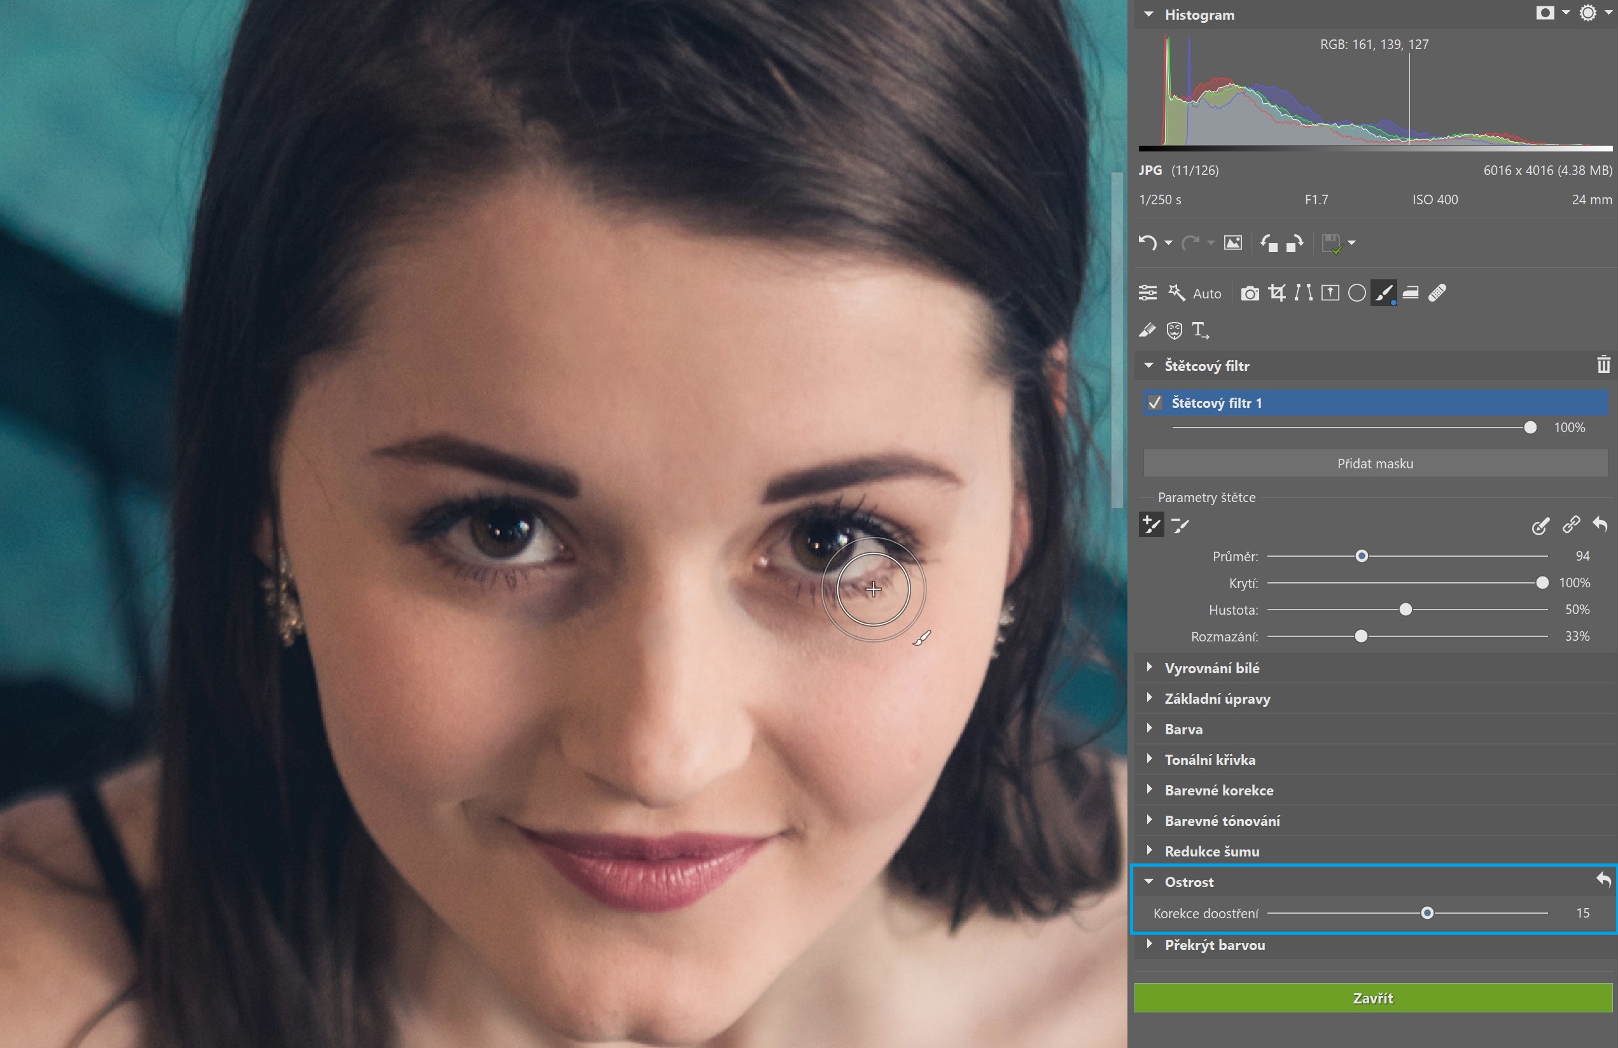Click the Přidat masku button

[x=1374, y=463]
